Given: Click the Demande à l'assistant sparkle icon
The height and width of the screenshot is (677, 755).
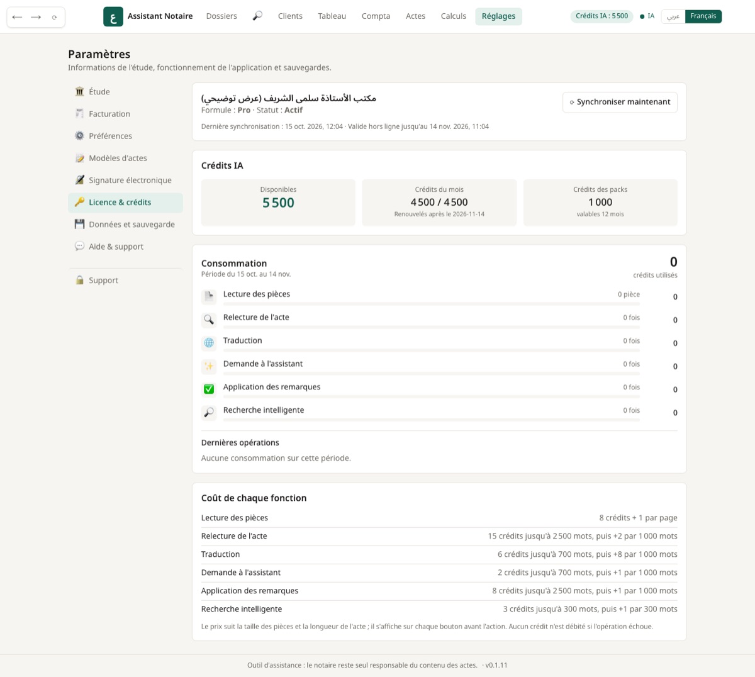Looking at the screenshot, I should [209, 366].
